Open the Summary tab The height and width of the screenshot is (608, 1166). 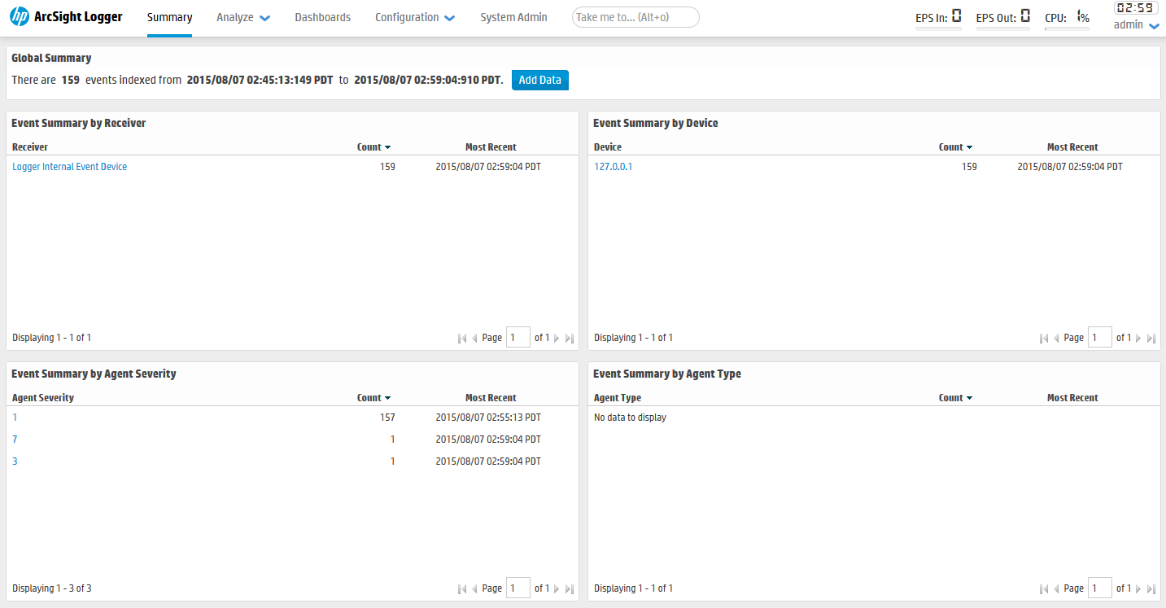coord(169,17)
